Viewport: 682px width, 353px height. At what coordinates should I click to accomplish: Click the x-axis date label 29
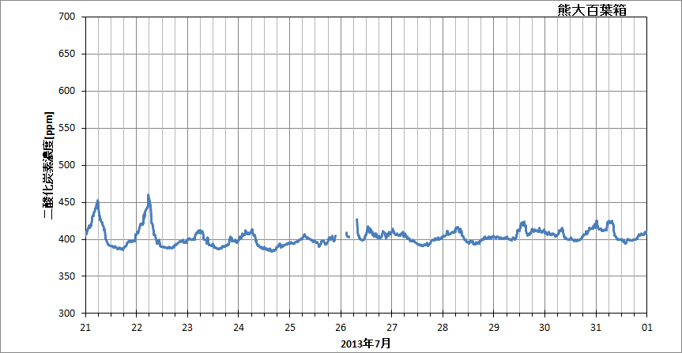(494, 327)
